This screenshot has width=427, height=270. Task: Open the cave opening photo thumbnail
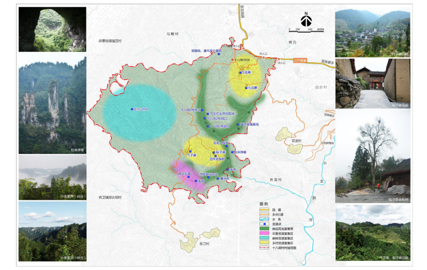(x=52, y=29)
